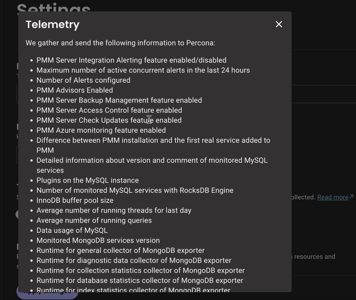The image size is (356, 300).
Task: Select 'Maximum number of active concurrent alerts' item
Action: tap(143, 70)
